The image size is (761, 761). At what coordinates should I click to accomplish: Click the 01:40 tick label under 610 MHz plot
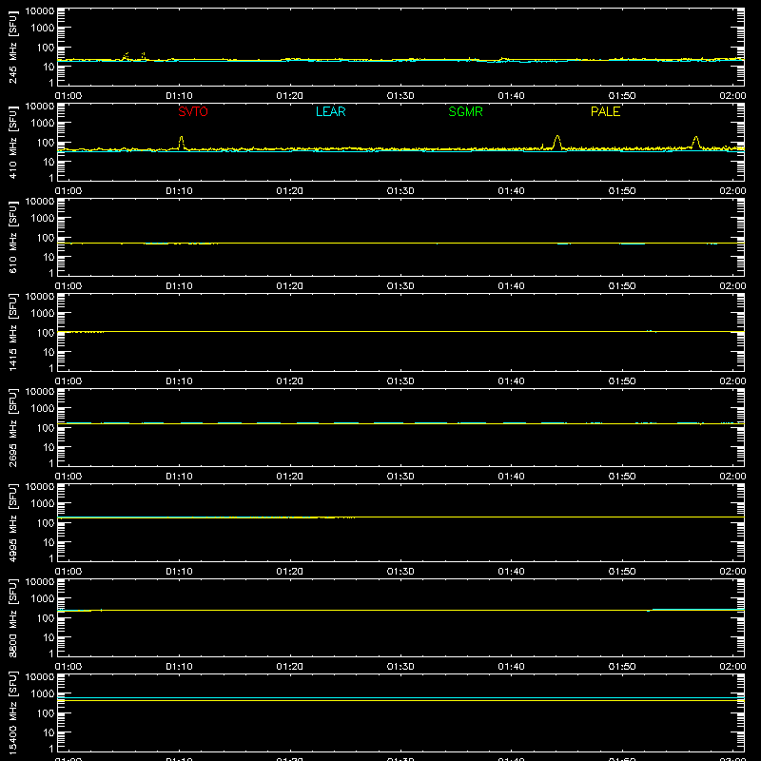(511, 286)
